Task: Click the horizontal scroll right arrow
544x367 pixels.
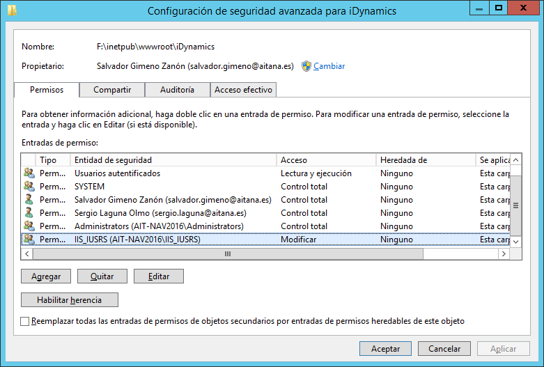Action: click(x=504, y=254)
